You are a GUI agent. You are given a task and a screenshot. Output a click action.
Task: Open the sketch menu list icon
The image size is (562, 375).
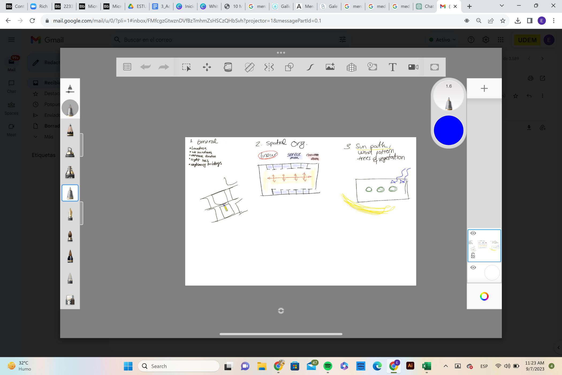(x=127, y=67)
